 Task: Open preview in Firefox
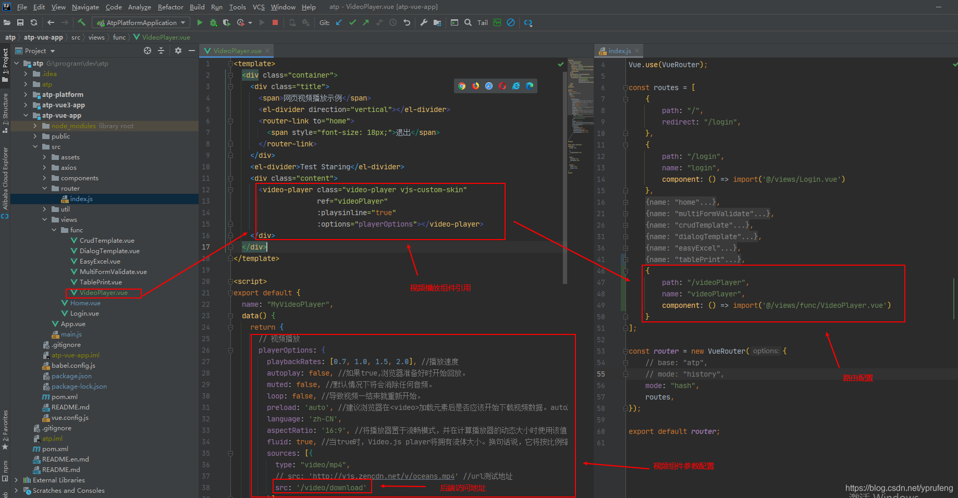(475, 85)
